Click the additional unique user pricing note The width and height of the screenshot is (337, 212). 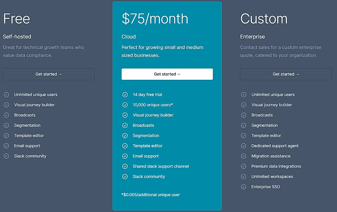click(x=150, y=195)
